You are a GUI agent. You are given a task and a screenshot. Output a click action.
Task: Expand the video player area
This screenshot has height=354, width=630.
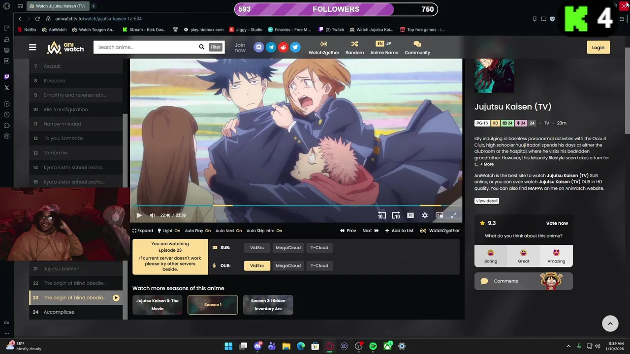tap(143, 231)
